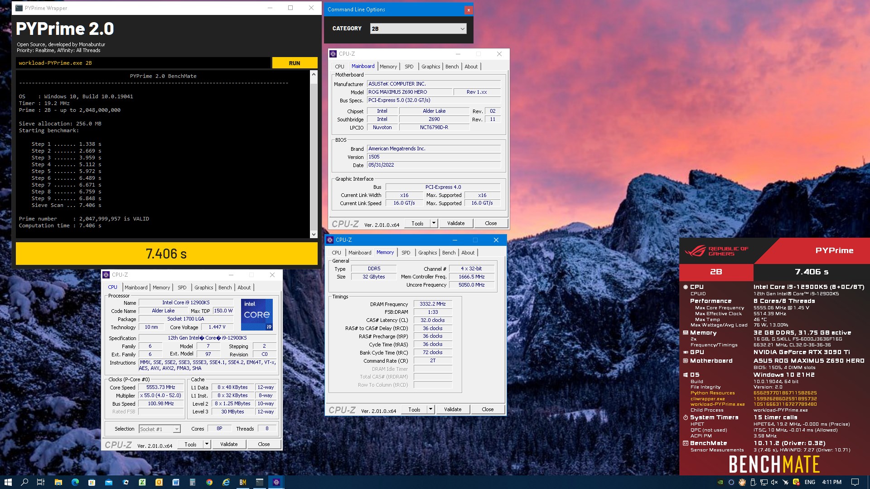Open Task View on the taskbar
This screenshot has height=489, width=870.
click(41, 482)
